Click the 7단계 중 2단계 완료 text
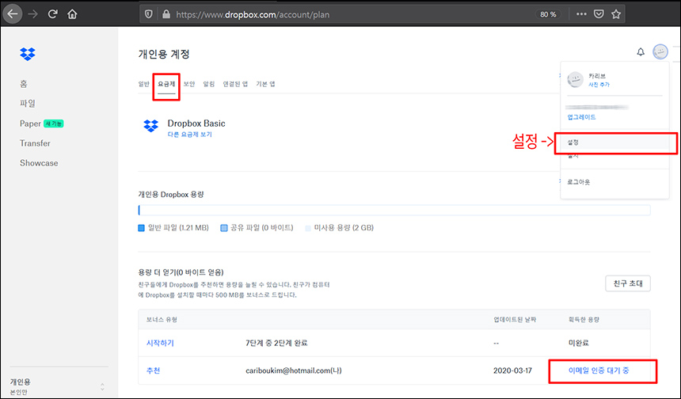681x399 pixels. pos(276,343)
